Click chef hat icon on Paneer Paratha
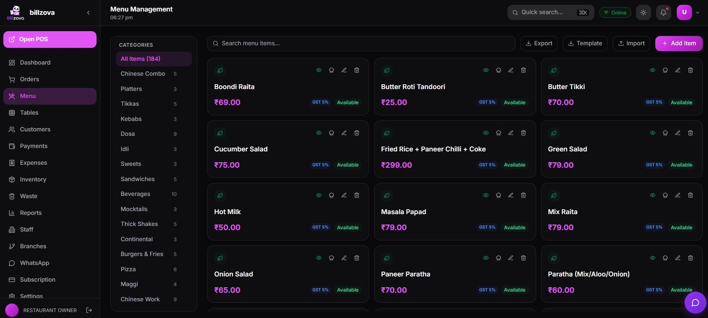 pos(499,258)
